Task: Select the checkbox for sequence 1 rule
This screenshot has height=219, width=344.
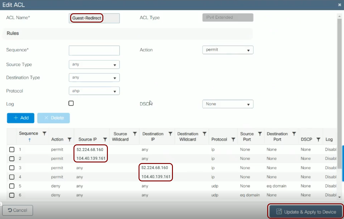Action: pyautogui.click(x=12, y=150)
